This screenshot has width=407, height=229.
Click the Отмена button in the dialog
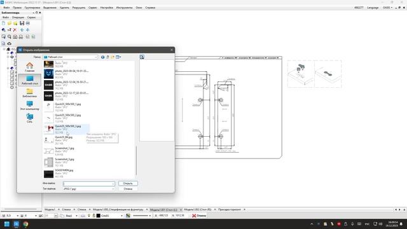128,189
